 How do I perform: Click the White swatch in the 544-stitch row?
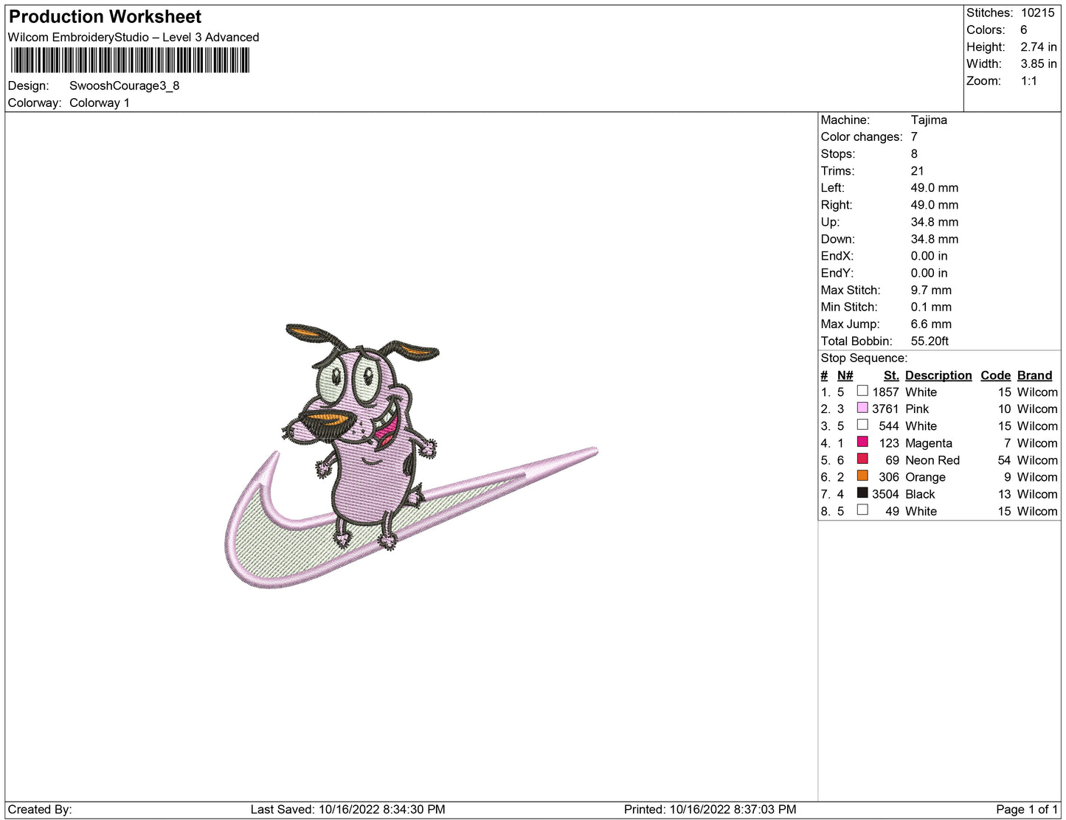(862, 425)
